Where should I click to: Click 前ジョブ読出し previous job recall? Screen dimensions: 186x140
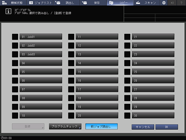pos(101,126)
